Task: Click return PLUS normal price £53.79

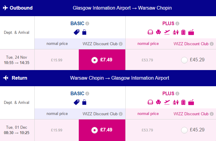Action: 147,130
